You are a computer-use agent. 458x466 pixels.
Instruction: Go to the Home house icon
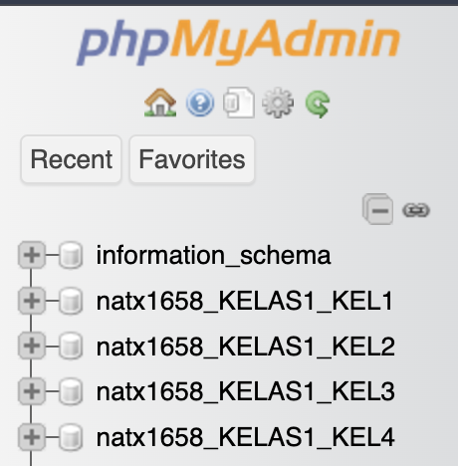160,103
